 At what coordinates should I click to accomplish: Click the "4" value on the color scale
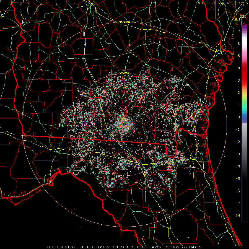pyautogui.click(x=239, y=68)
